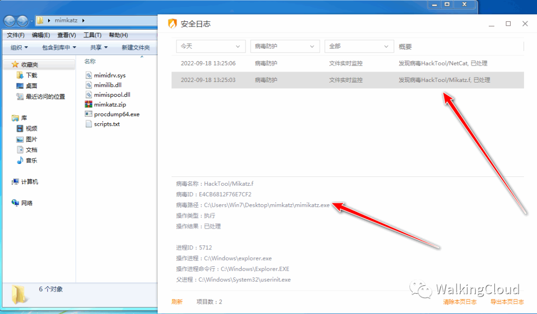Image resolution: width=537 pixels, height=314 pixels.
Task: Select the mimkatz.zip archive icon
Action: [x=89, y=104]
